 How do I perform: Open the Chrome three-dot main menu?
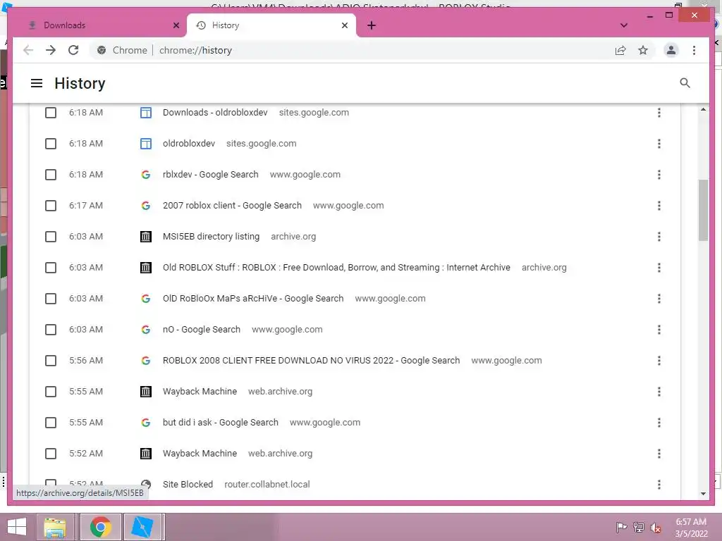coord(694,50)
